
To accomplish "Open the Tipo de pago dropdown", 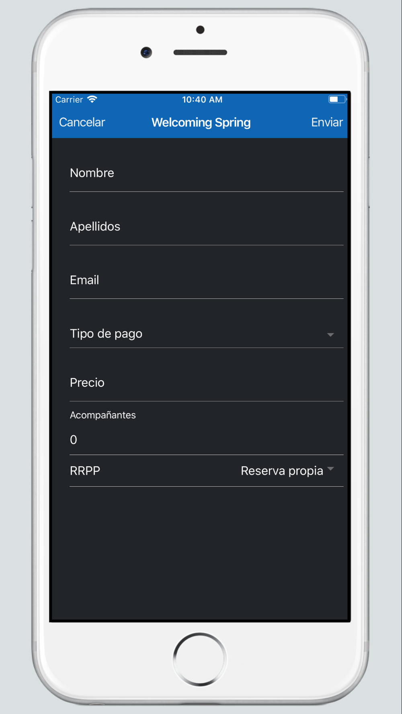I will click(207, 334).
